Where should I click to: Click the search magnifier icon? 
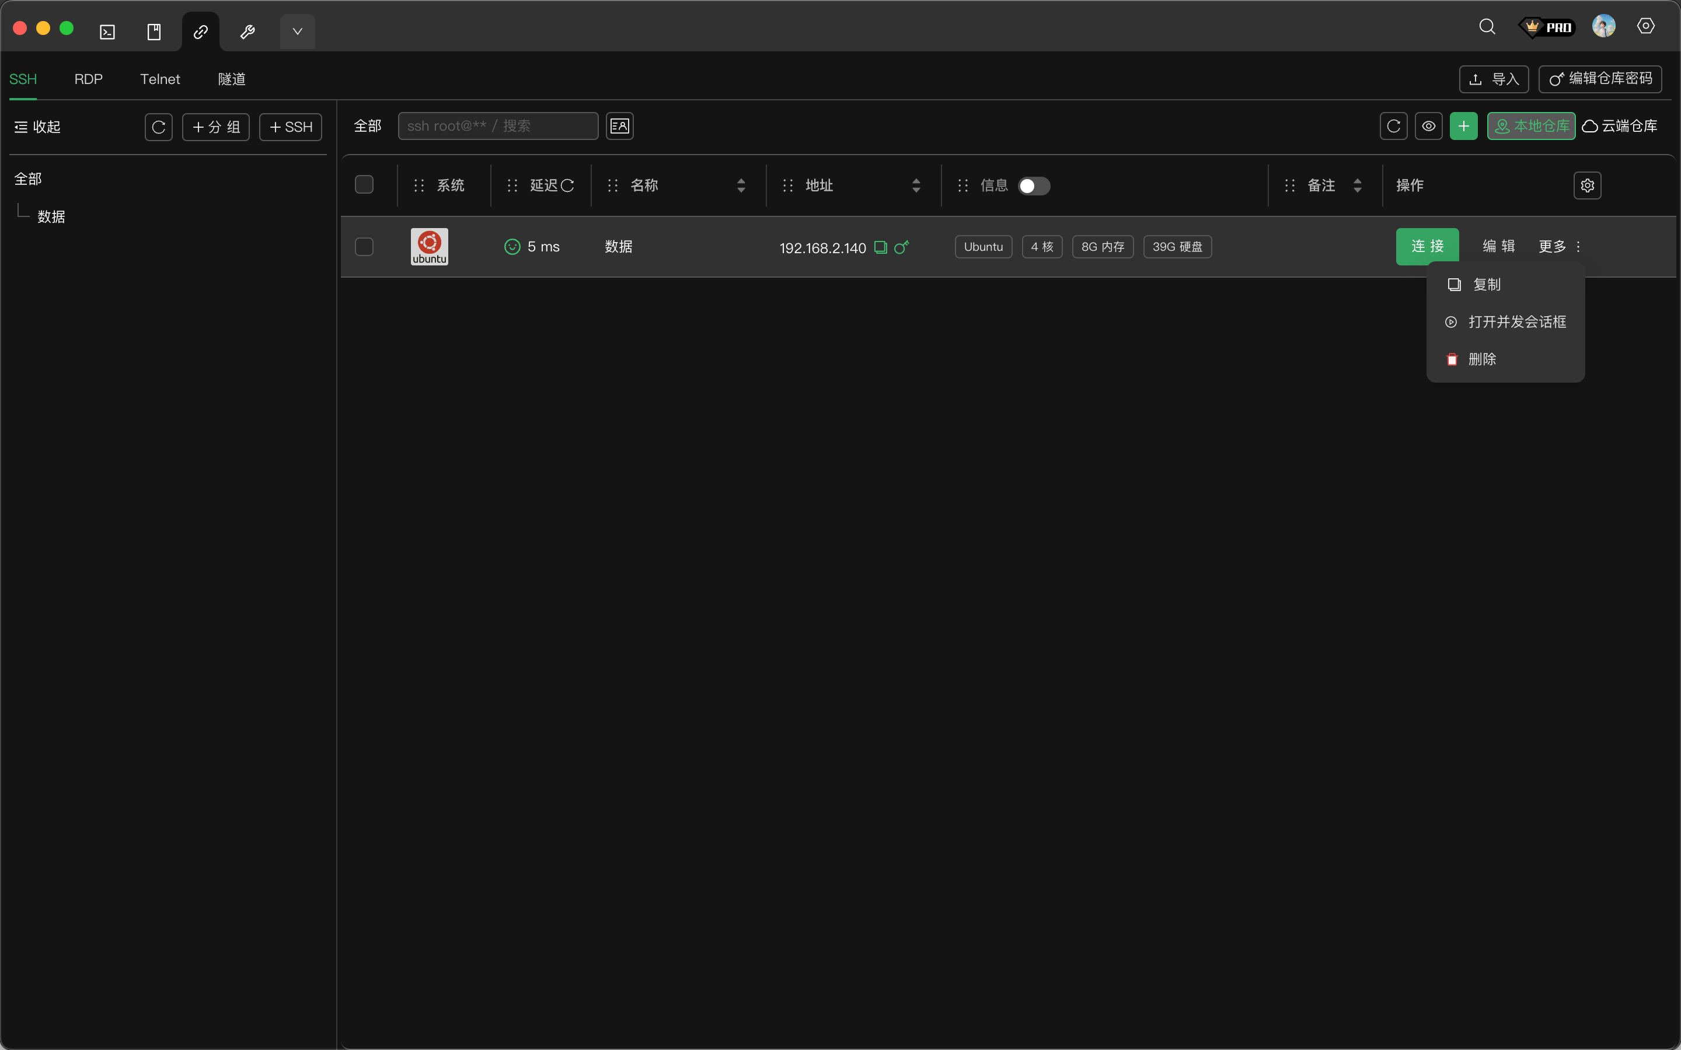click(1487, 26)
